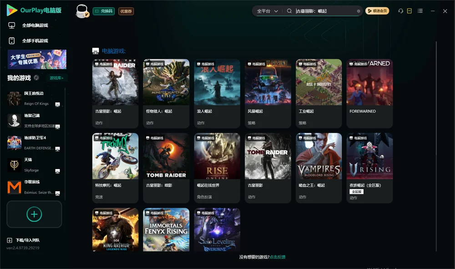The height and width of the screenshot is (269, 455).
Task: Select 国王的统治 Reign Of Kings in my games
Action: point(34,98)
